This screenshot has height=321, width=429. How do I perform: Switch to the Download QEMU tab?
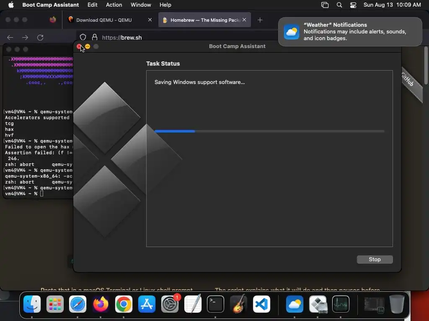[x=109, y=20]
